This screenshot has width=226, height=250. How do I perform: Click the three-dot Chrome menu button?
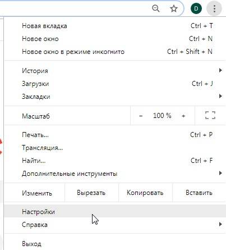click(214, 8)
